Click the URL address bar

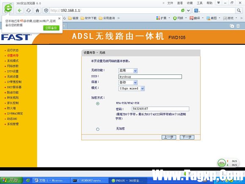(115, 11)
